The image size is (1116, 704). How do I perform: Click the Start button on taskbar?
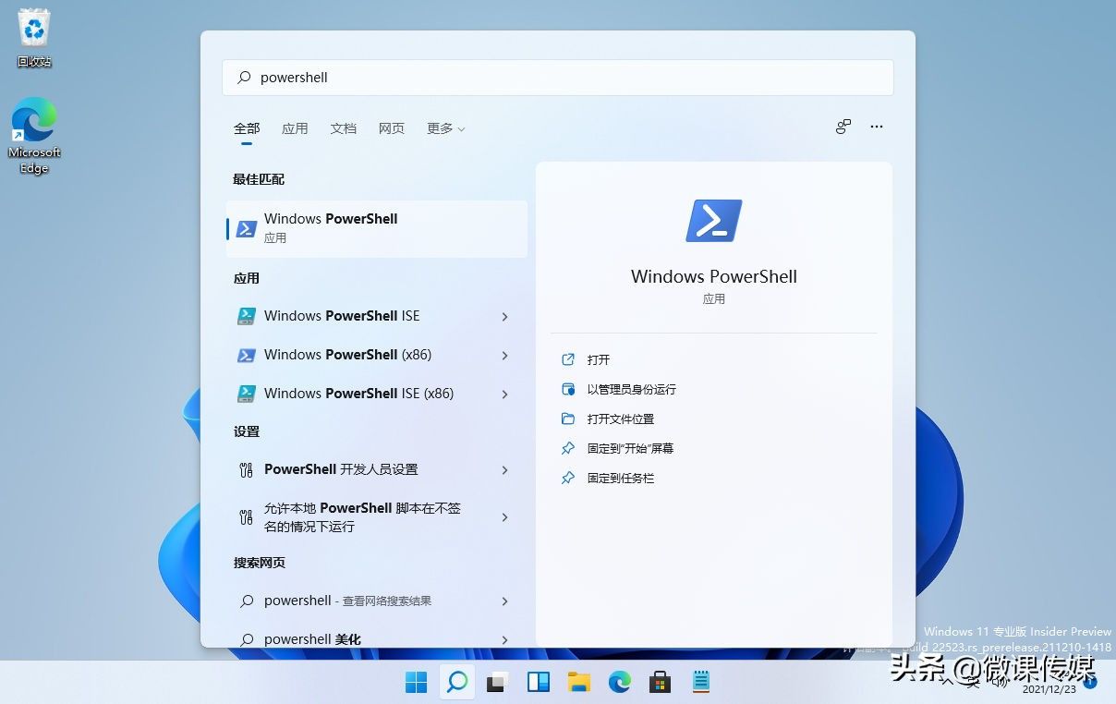(417, 683)
